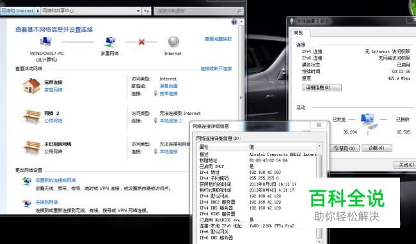Click the bench icon for 网络 2

(32, 117)
